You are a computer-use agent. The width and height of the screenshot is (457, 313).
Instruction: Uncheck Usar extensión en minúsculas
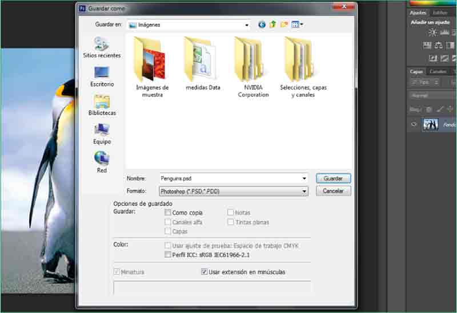point(204,272)
